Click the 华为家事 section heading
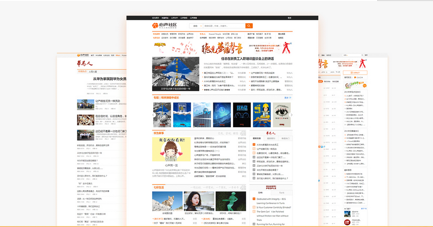The image size is (433, 227). coord(159,133)
